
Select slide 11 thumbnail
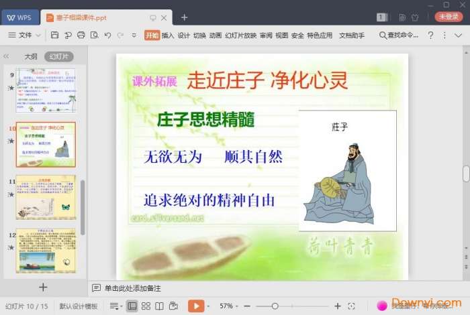pos(46,197)
